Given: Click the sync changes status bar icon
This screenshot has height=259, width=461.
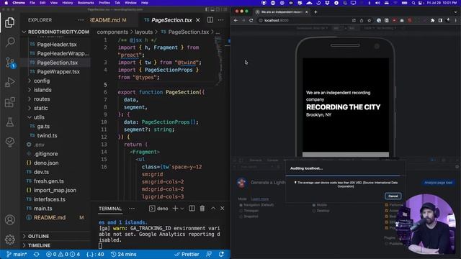Looking at the screenshot, I should (37, 254).
